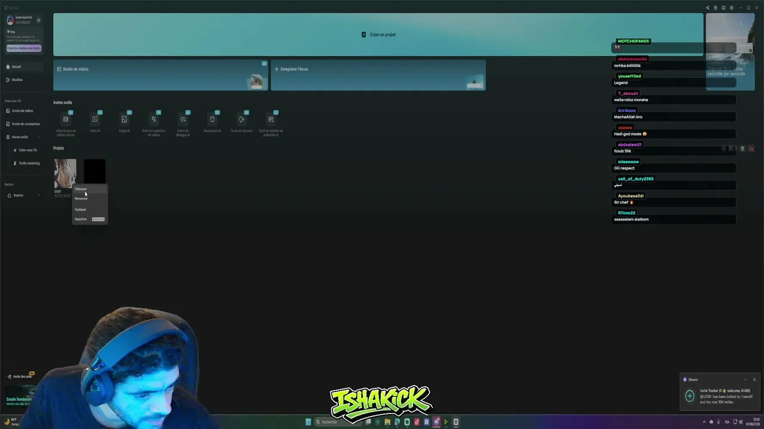Click the MOTCHOFAN05 username in chat
This screenshot has height=429, width=764.
click(633, 41)
